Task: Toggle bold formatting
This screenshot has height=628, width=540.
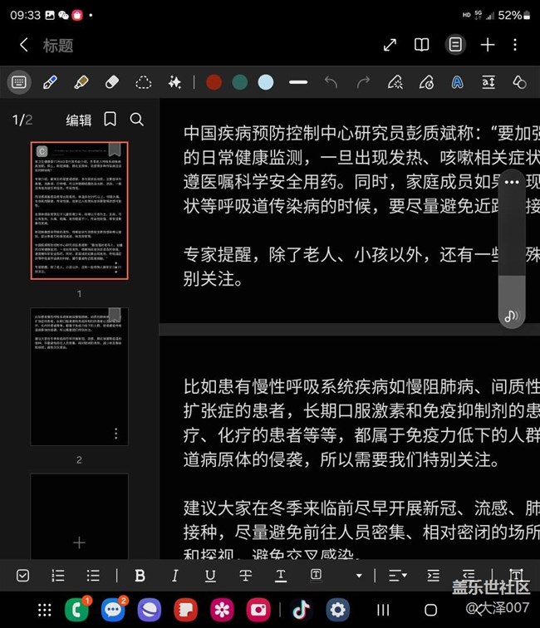Action: (x=140, y=575)
